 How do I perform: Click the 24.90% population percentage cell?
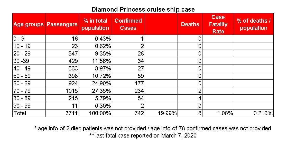[95, 83]
